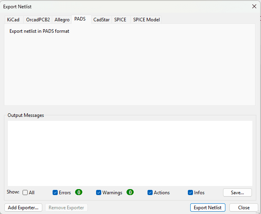Click the PADS tab
The height and width of the screenshot is (214, 261).
click(80, 19)
